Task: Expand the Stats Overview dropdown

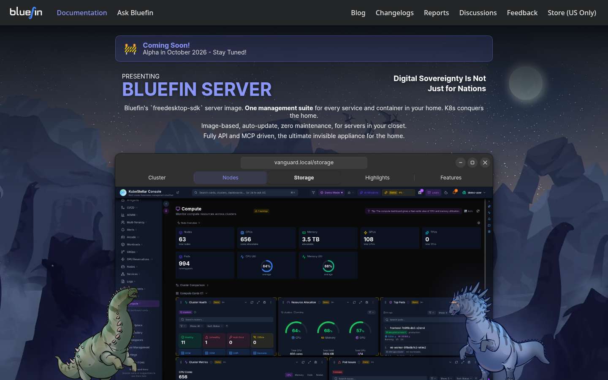Action: tap(188, 223)
